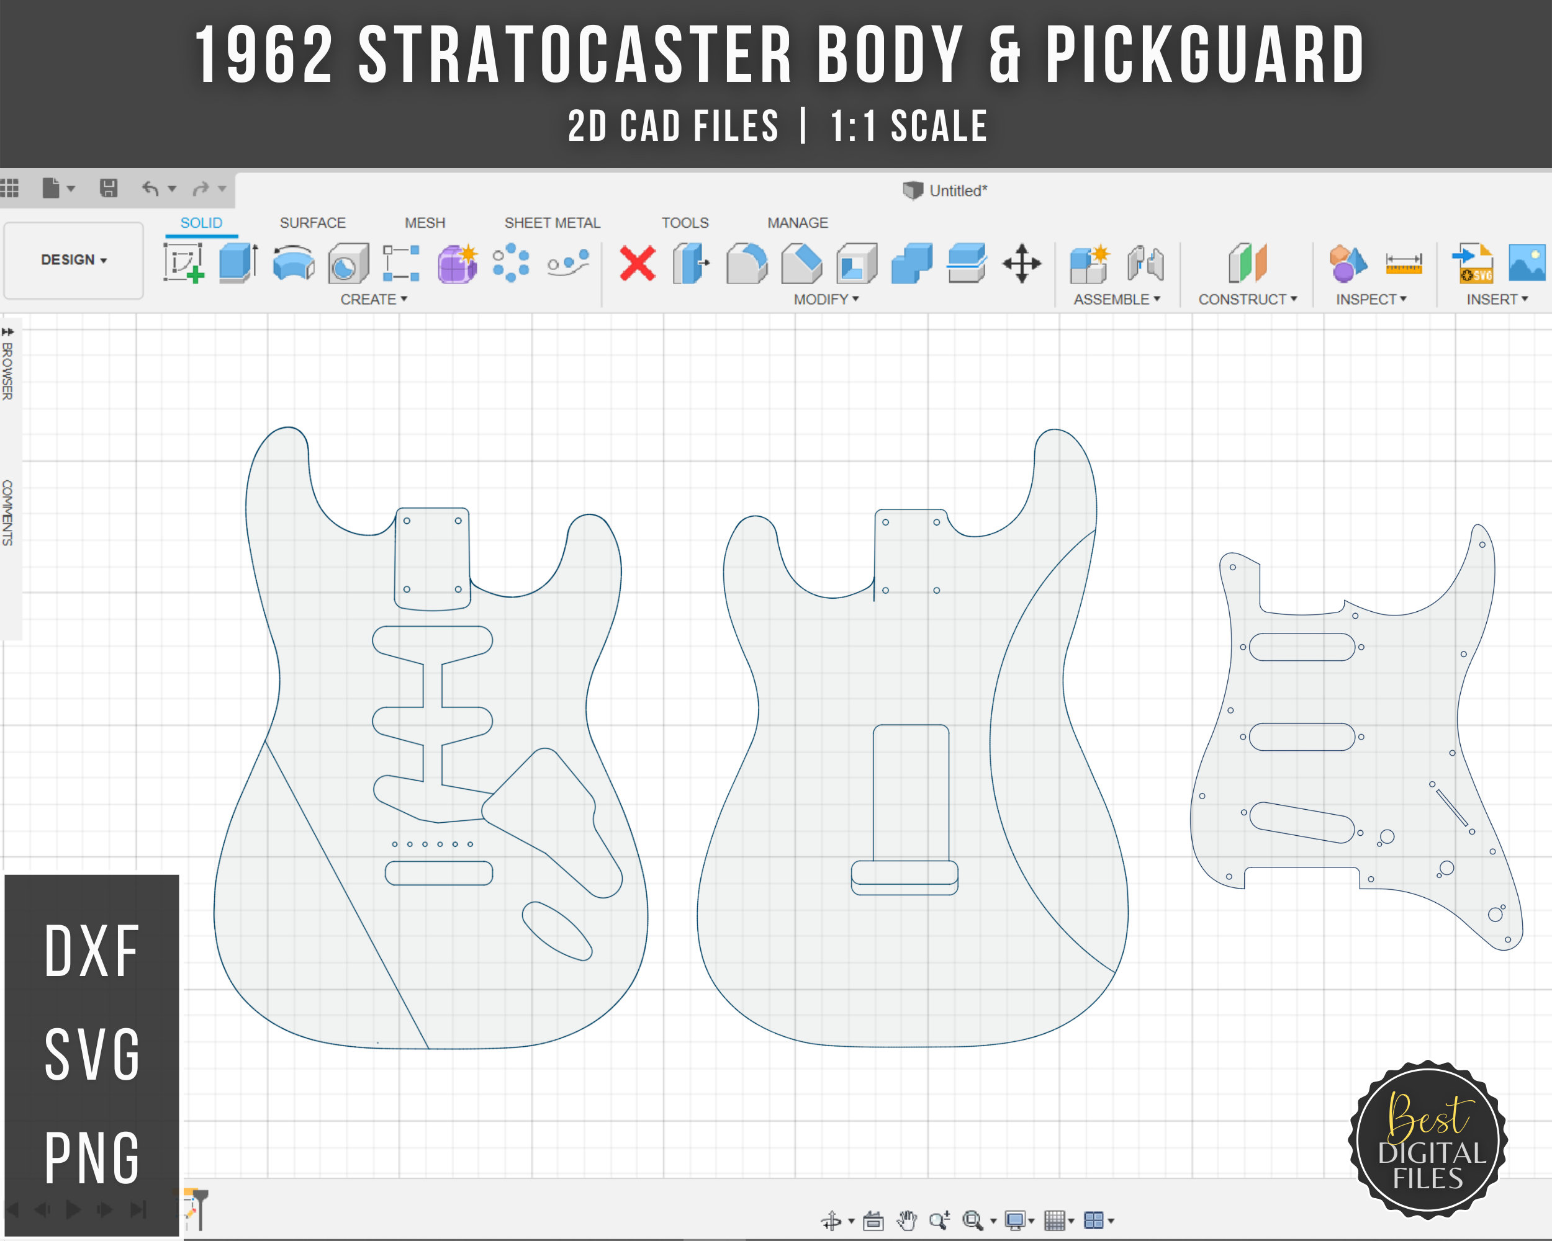The width and height of the screenshot is (1552, 1241).
Task: Activate the Extrude tool
Action: (236, 262)
